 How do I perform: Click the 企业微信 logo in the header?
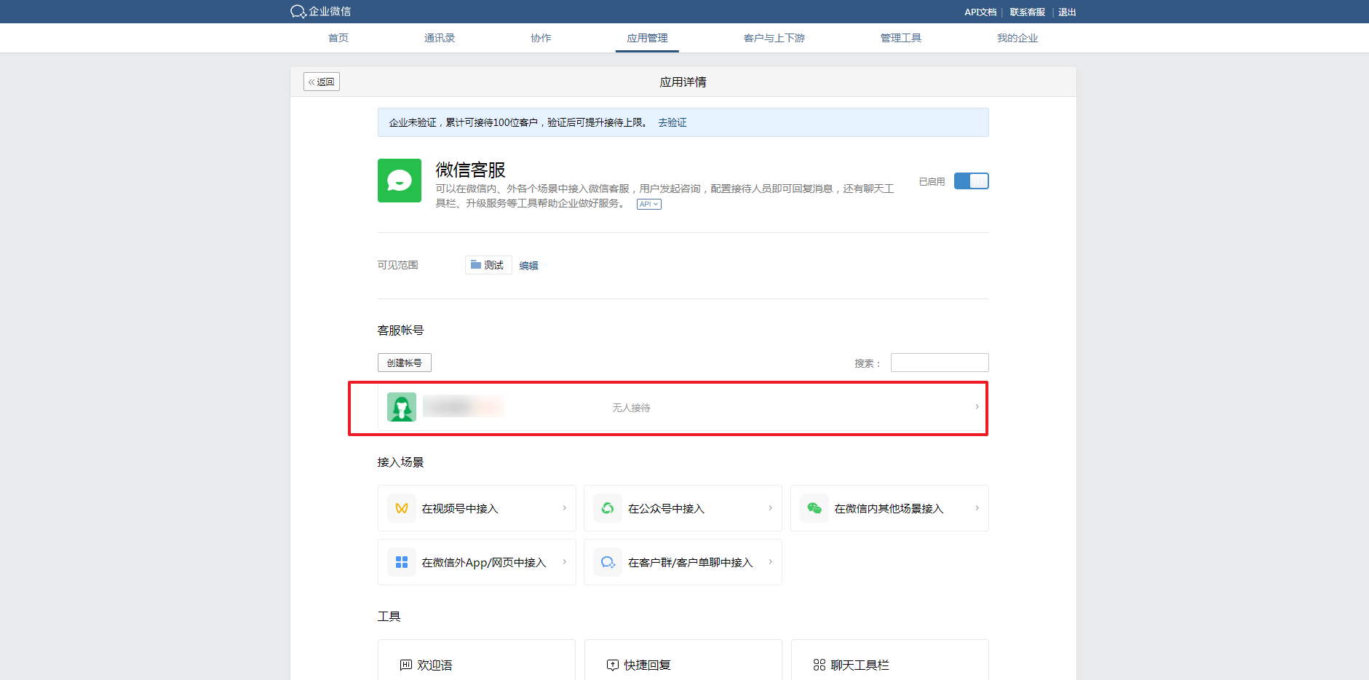(x=320, y=12)
